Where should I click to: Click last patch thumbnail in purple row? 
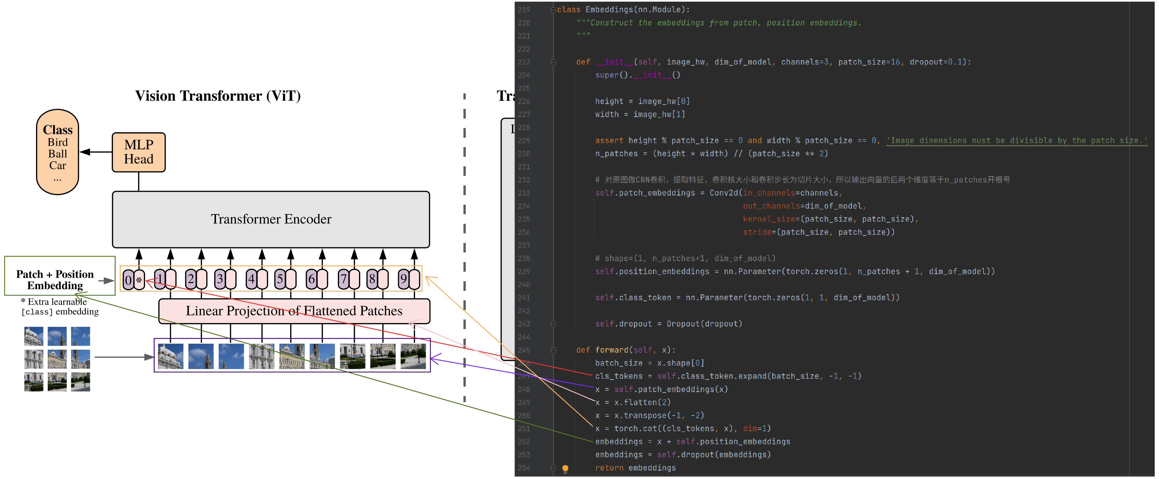click(x=413, y=356)
